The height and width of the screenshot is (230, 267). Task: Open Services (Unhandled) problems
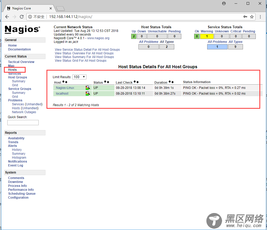(27, 104)
